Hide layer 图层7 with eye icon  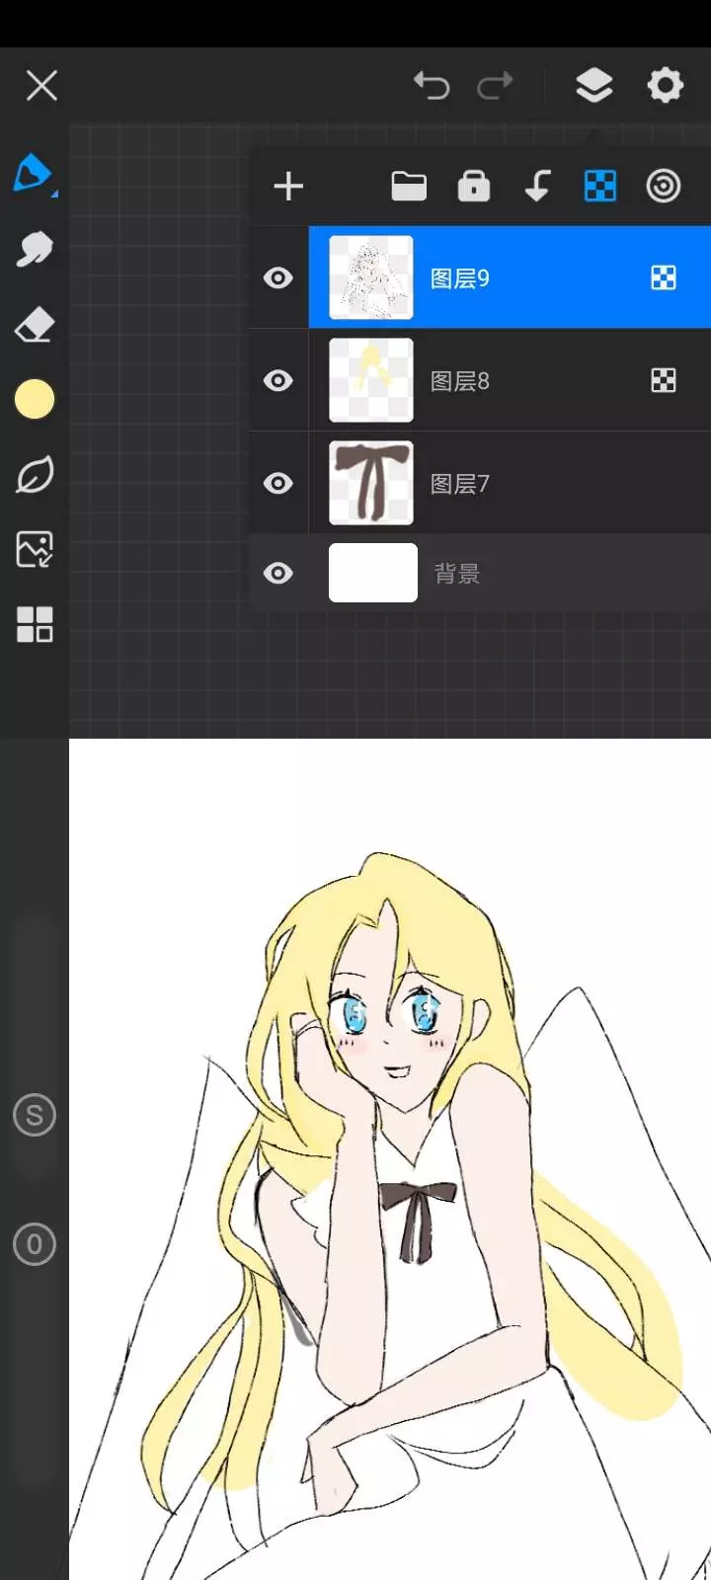pyautogui.click(x=278, y=483)
